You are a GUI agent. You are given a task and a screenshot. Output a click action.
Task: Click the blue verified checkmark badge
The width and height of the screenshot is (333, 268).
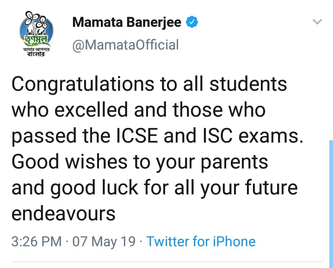tap(192, 22)
